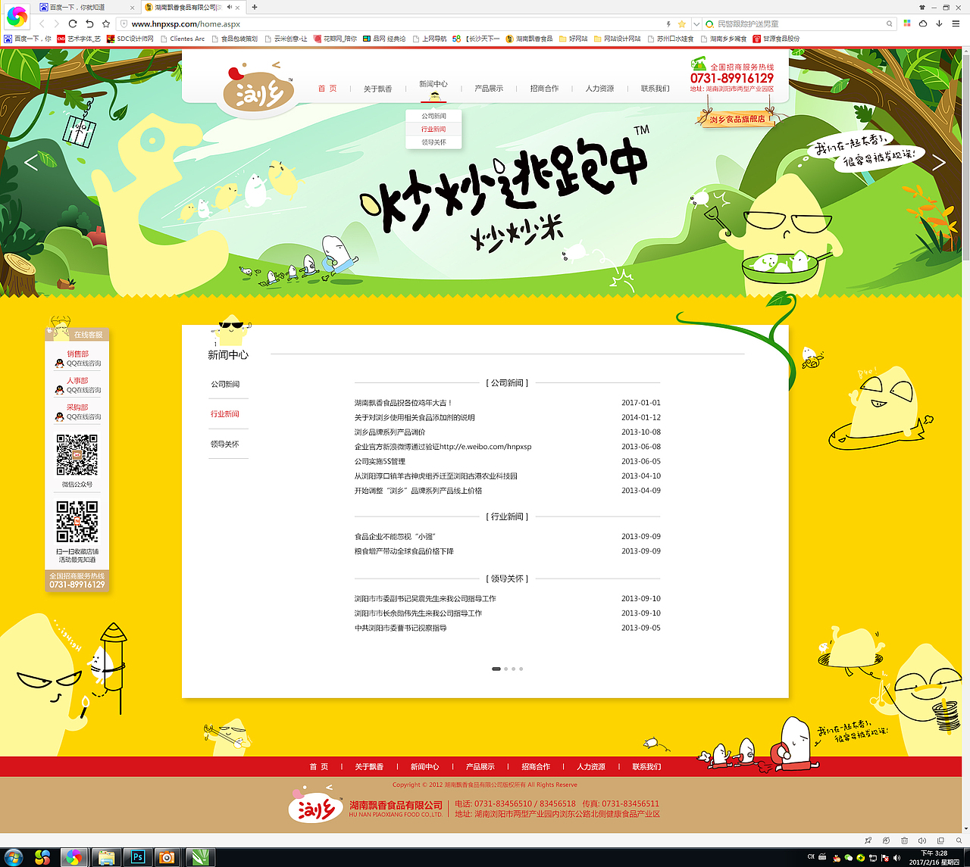The width and height of the screenshot is (970, 867).
Task: Open 招商合作 in top navigation
Action: [x=544, y=89]
